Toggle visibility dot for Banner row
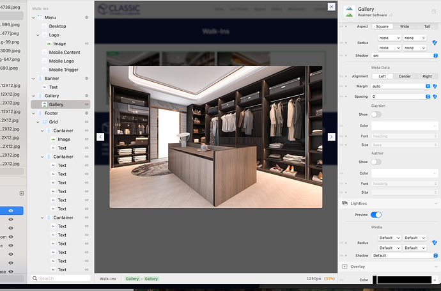 coord(87,78)
